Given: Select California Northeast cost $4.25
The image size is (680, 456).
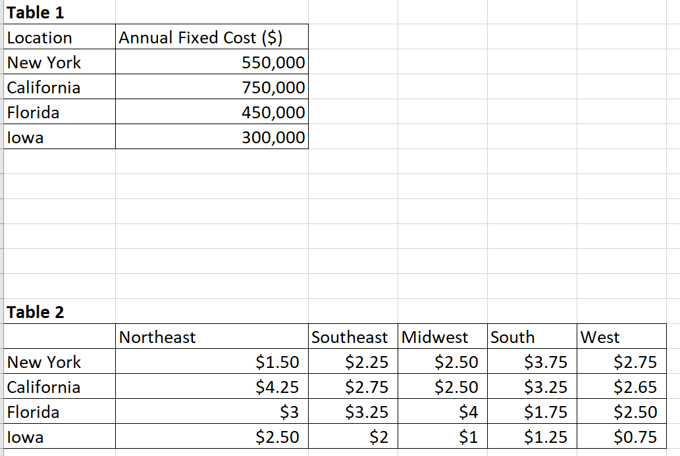Looking at the screenshot, I should [211, 386].
